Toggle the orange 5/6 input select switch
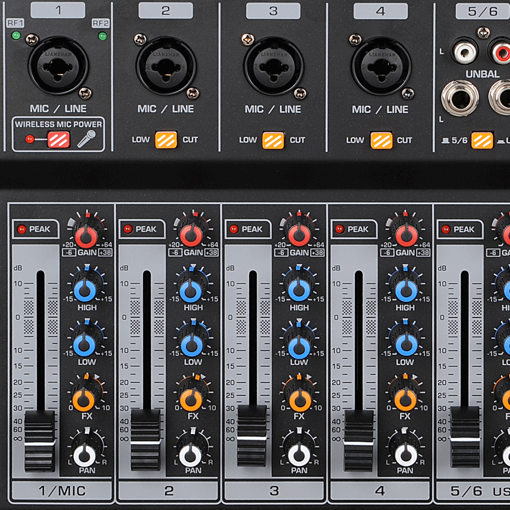The height and width of the screenshot is (510, 510). coord(482,141)
